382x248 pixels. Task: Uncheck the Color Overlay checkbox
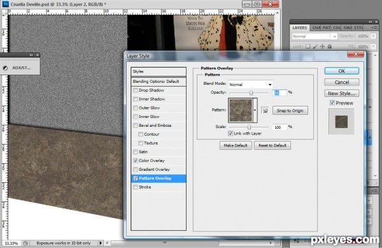tap(136, 161)
